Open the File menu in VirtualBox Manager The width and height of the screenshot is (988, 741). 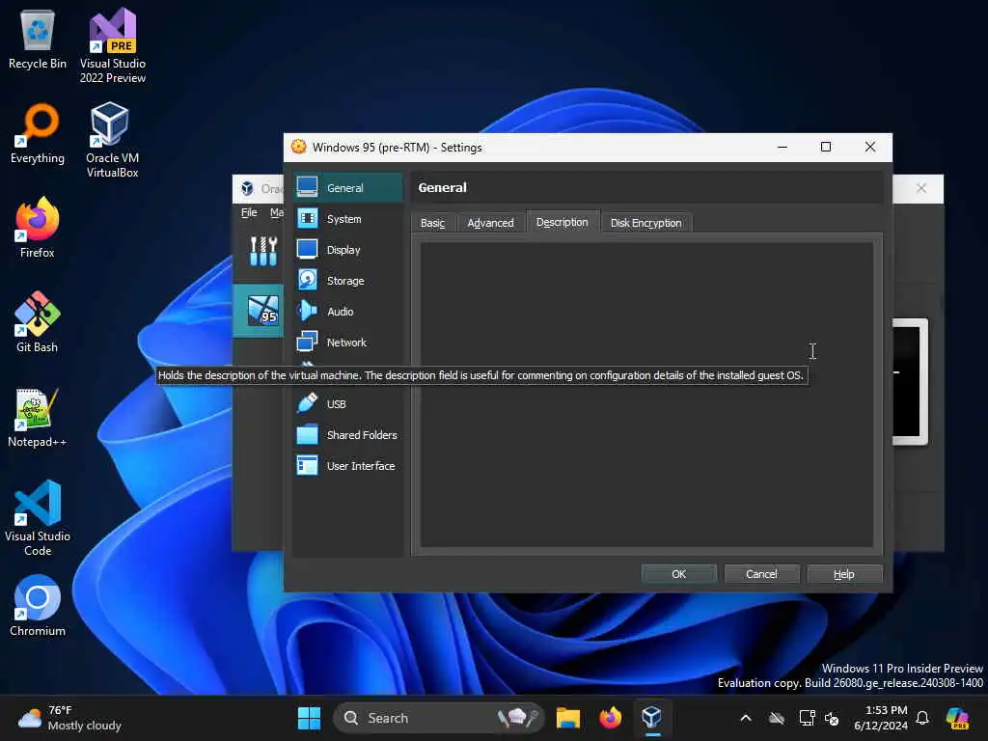pos(249,212)
